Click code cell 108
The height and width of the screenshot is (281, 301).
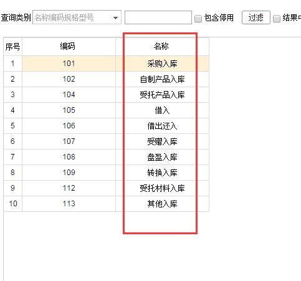(69, 157)
